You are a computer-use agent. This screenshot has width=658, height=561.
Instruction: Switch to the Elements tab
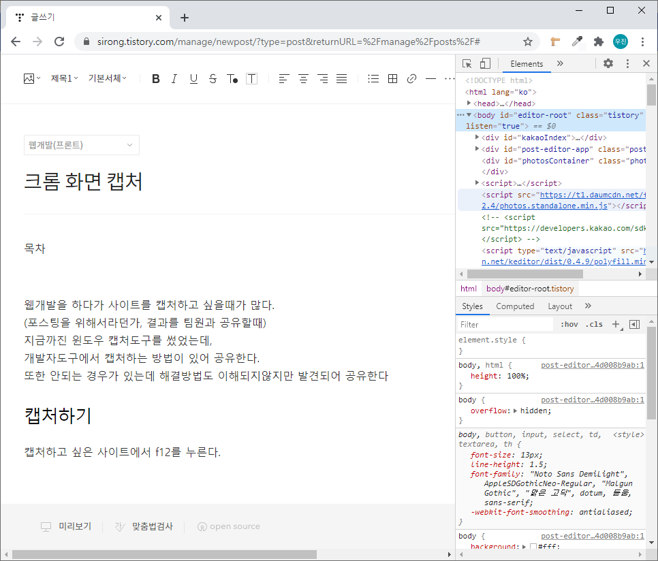(527, 64)
